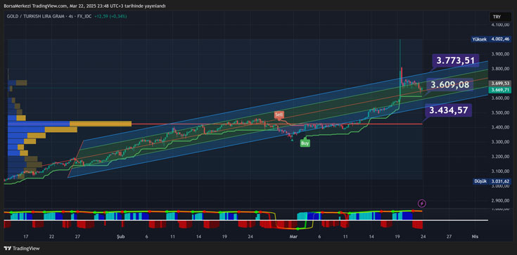The image size is (517, 255).
Task: Click the purple lightning bolt icon
Action: (x=422, y=203)
